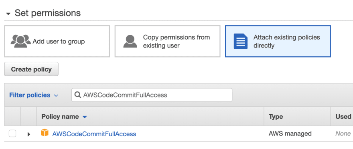Image resolution: width=353 pixels, height=149 pixels.
Task: Choose Copy permissions from existing user
Action: [x=168, y=41]
